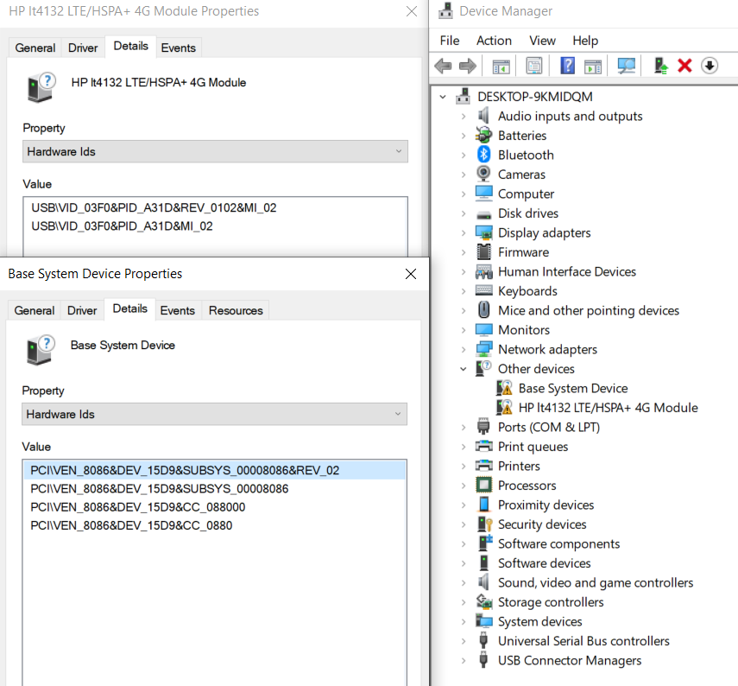
Task: Select the Bluetooth icon in the device tree
Action: point(484,155)
